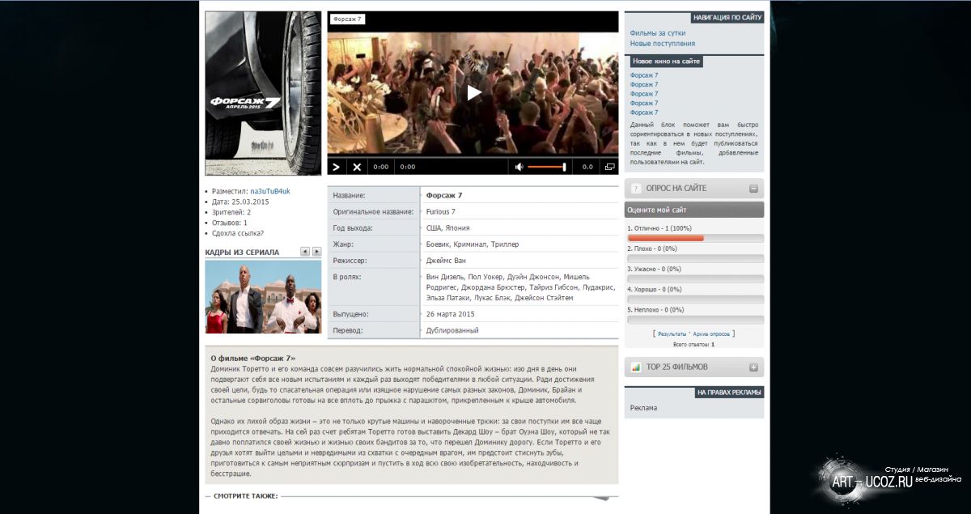This screenshot has width=971, height=514.
Task: Vote Ужасно in the site poll
Action: click(x=655, y=269)
